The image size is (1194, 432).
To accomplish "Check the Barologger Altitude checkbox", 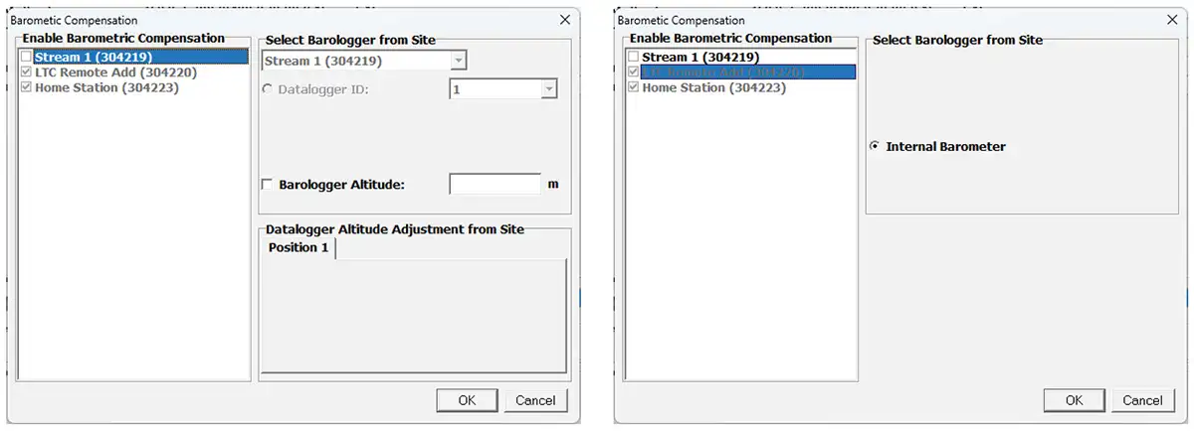I will coord(267,185).
